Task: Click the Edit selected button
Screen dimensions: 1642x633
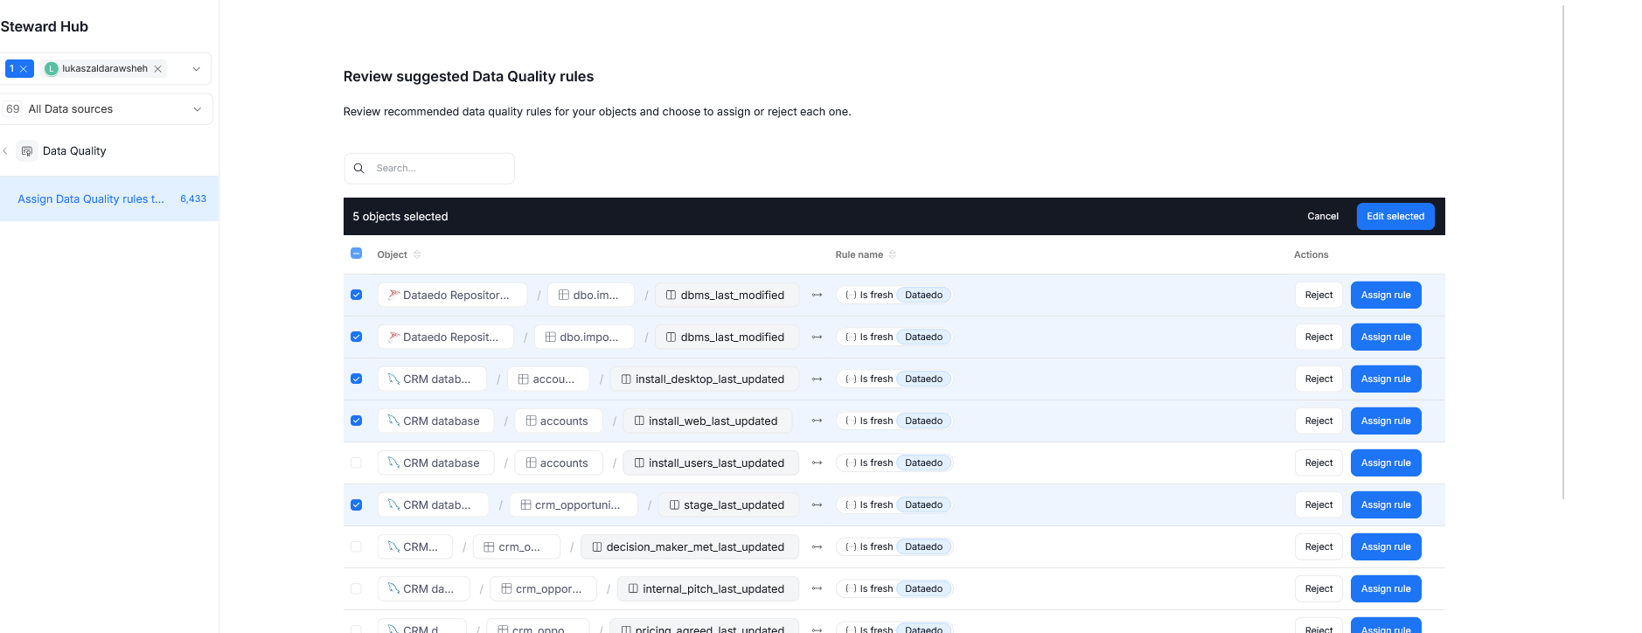Action: pyautogui.click(x=1395, y=217)
